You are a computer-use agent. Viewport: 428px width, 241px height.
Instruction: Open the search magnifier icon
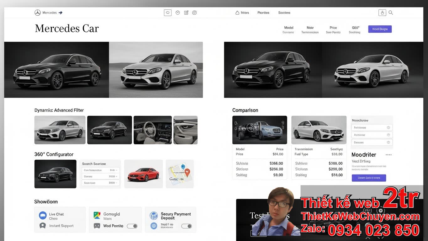click(x=391, y=12)
